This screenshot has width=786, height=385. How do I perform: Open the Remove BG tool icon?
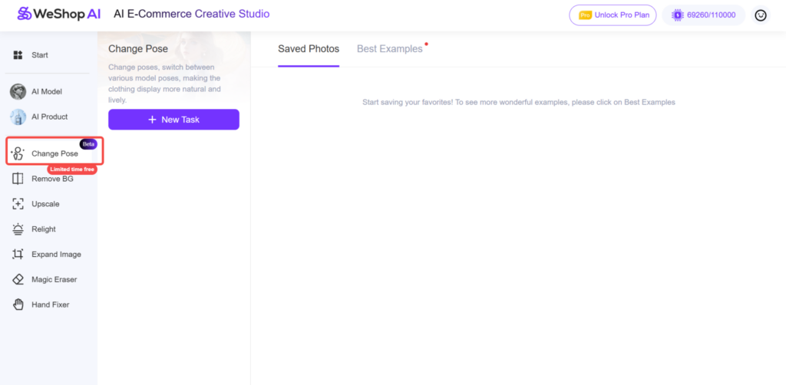pos(18,179)
